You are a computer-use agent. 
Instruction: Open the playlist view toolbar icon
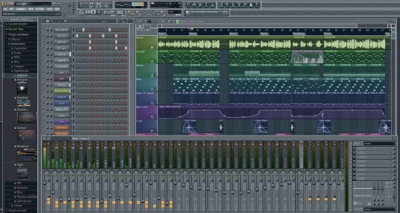[x=188, y=4]
